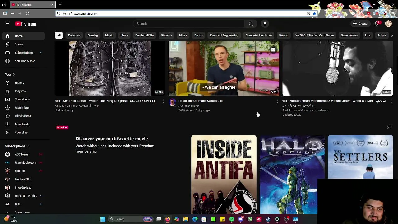Open the account avatar menu

point(388,24)
